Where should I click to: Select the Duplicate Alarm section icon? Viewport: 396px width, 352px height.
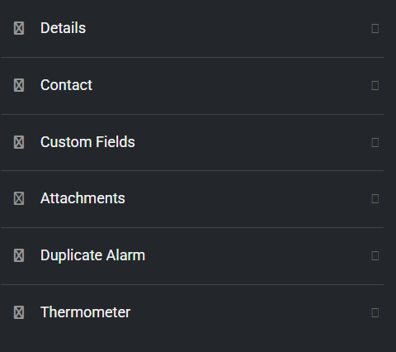[x=19, y=255]
